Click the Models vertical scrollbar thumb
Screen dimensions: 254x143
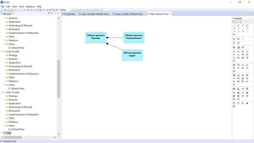click(59, 79)
